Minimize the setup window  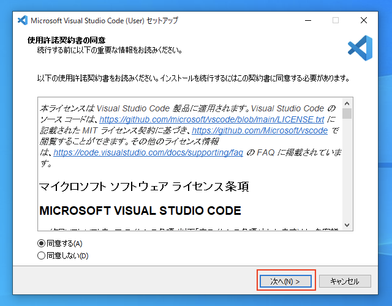coord(308,20)
